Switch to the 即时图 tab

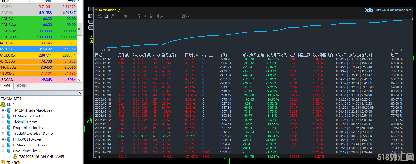click(x=21, y=86)
